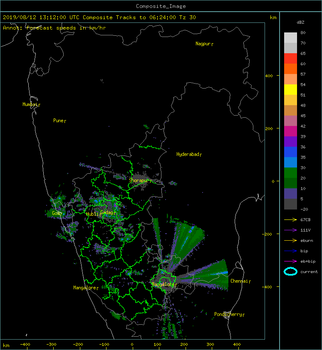Select the brown 48 dBZ color swatch
322x350 pixels.
pos(290,110)
